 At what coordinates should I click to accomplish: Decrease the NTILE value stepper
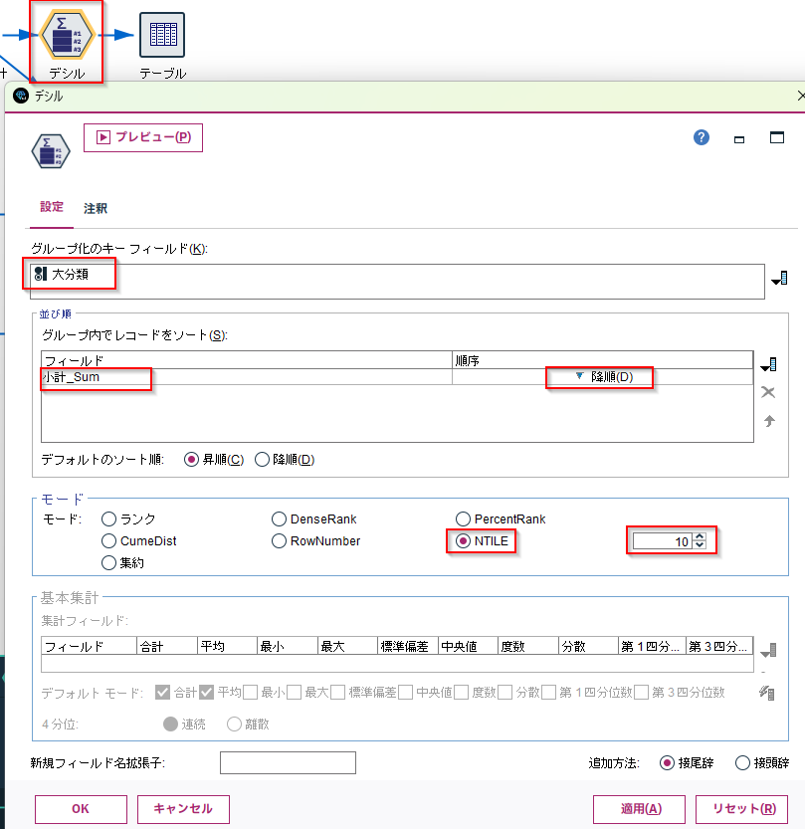point(700,545)
